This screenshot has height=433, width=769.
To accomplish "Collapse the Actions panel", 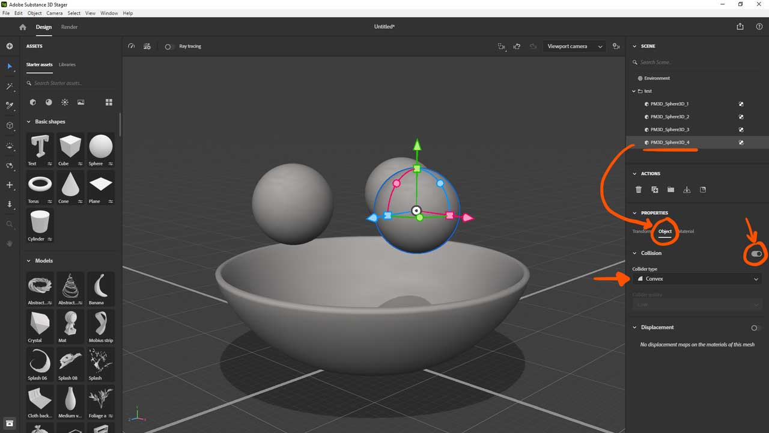I will point(634,174).
